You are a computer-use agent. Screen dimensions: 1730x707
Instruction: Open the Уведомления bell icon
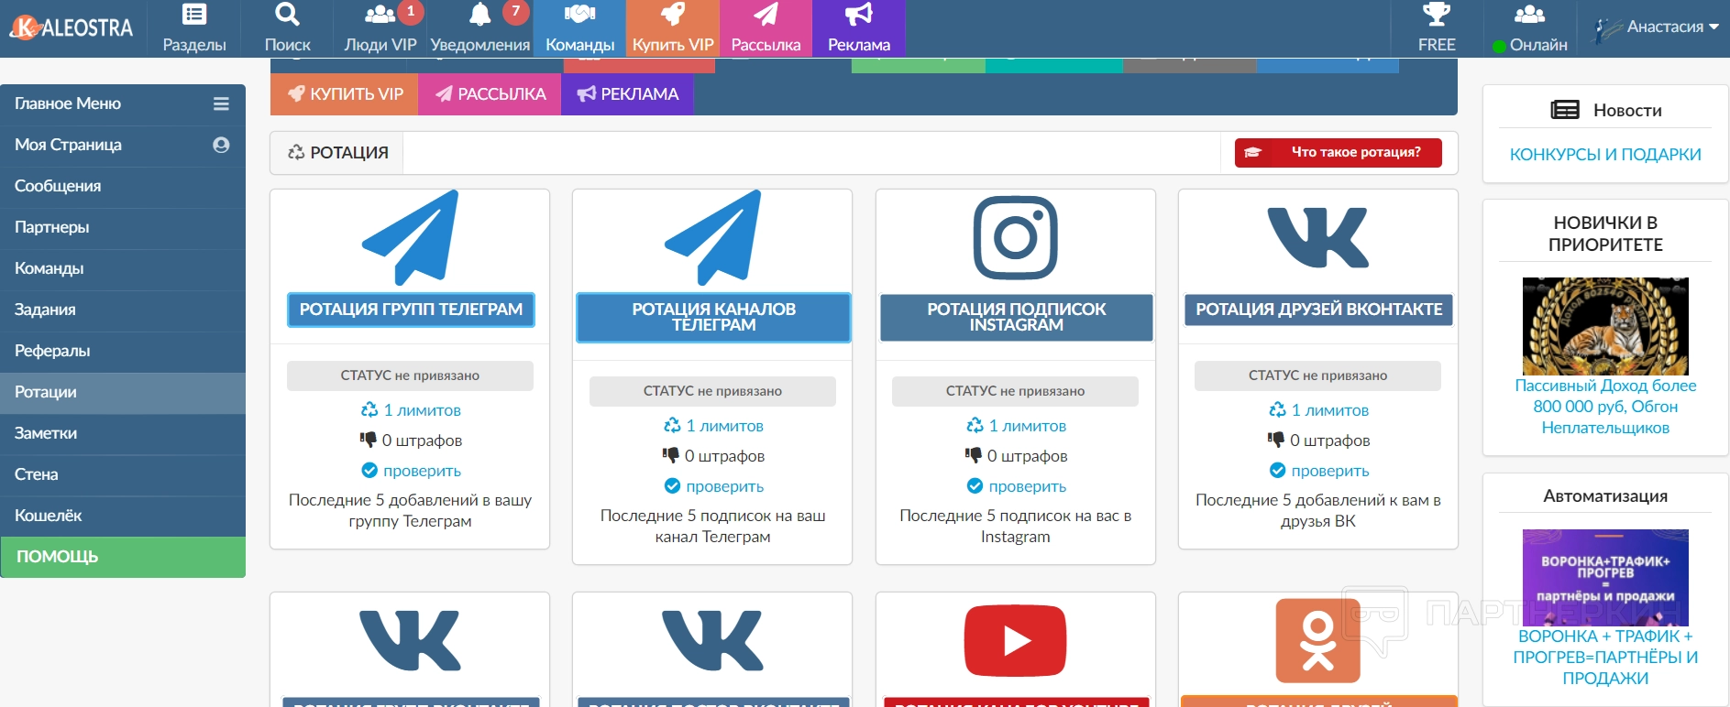[479, 14]
